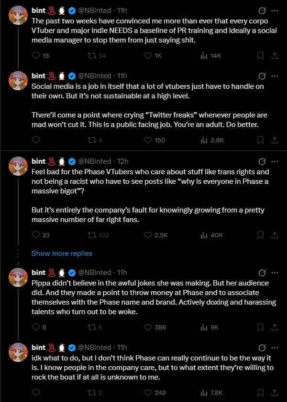Reply to the 'Social media is a job' tweet

pyautogui.click(x=36, y=140)
